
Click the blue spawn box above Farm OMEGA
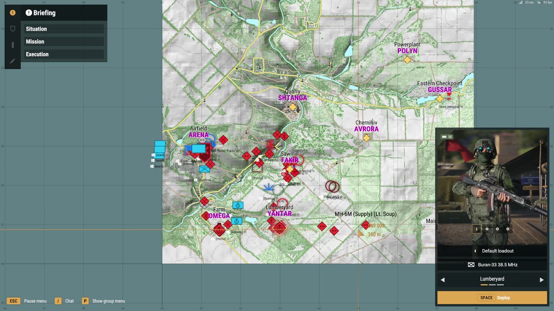pos(238,205)
